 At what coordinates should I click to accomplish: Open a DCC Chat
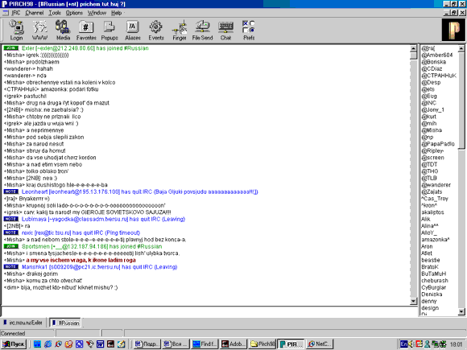[x=225, y=31]
